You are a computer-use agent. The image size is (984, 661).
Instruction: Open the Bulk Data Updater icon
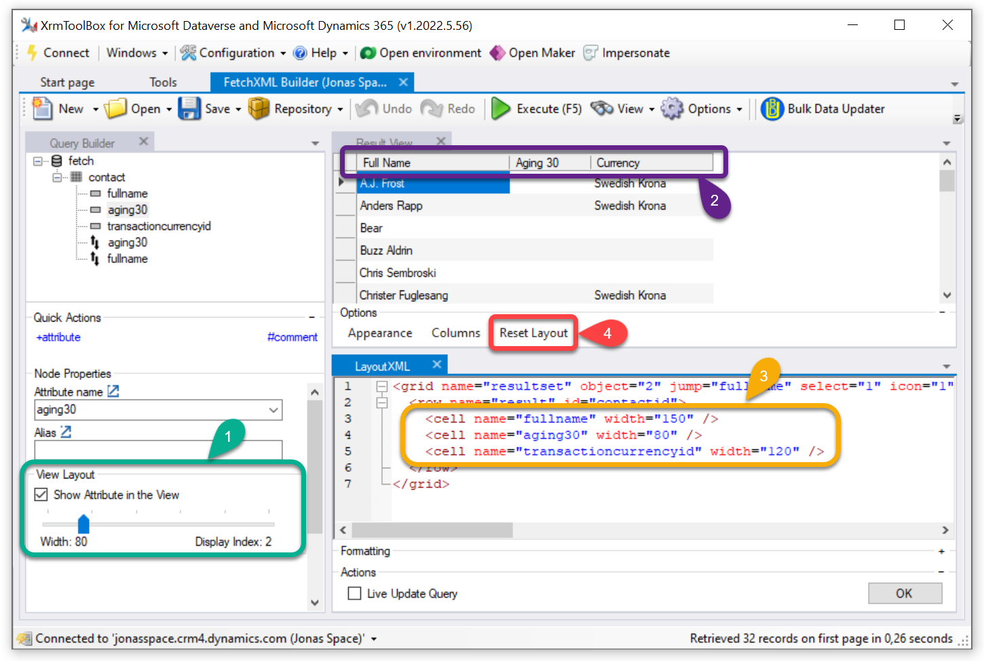[x=772, y=109]
